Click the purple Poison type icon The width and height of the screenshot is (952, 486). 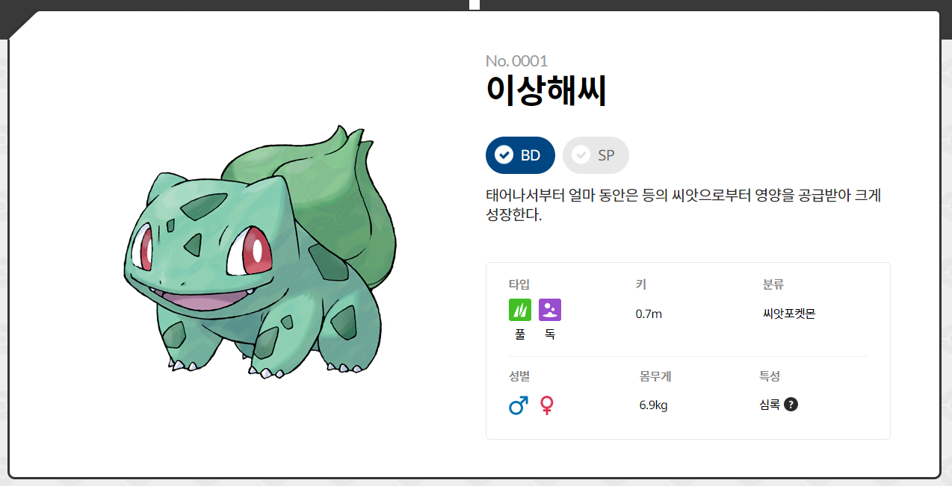pyautogui.click(x=550, y=310)
